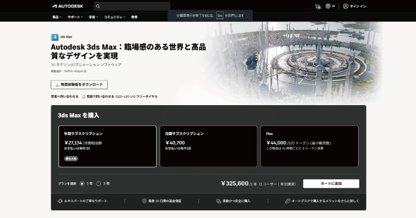
Task: Select 年間サブスクリプション plan card
Action: tap(107, 146)
